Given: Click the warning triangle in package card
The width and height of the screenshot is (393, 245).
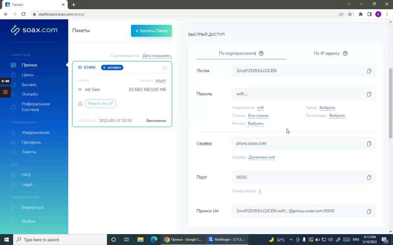Looking at the screenshot, I should [80, 104].
